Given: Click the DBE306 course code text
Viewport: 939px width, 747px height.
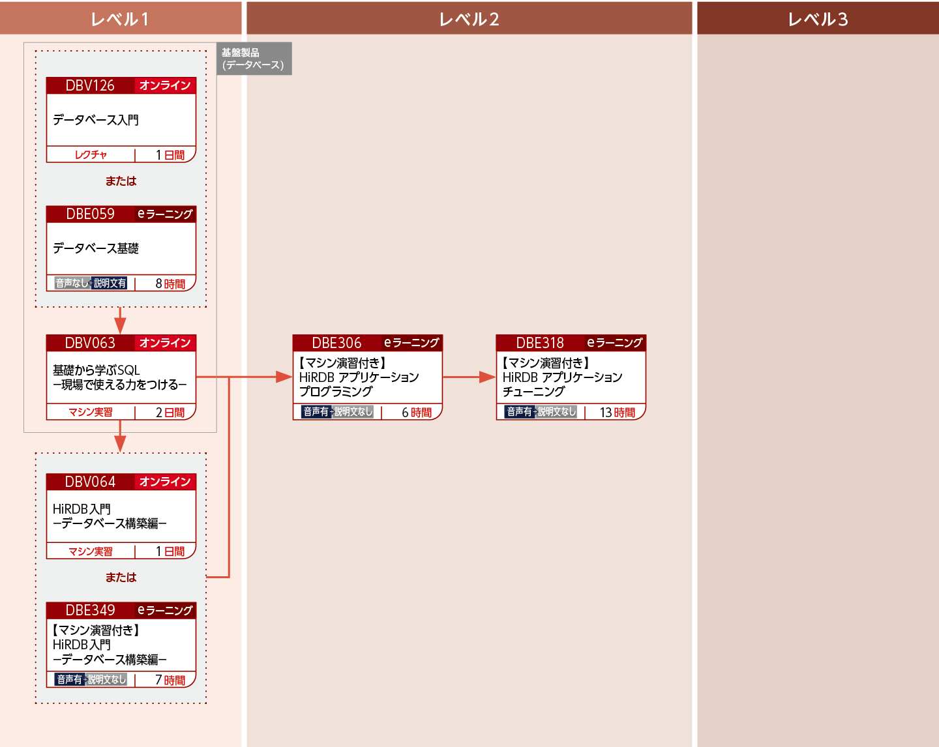Looking at the screenshot, I should 336,343.
